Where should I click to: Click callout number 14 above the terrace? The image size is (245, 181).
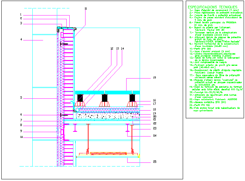(x=123, y=49)
